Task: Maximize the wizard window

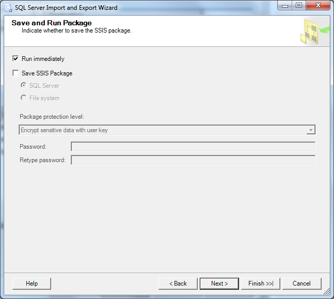Action: [x=299, y=6]
